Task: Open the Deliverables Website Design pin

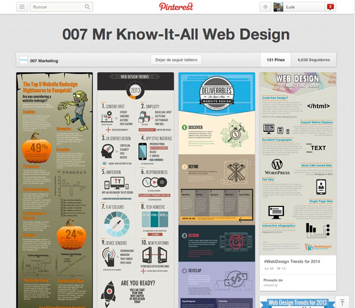Action: point(217,190)
